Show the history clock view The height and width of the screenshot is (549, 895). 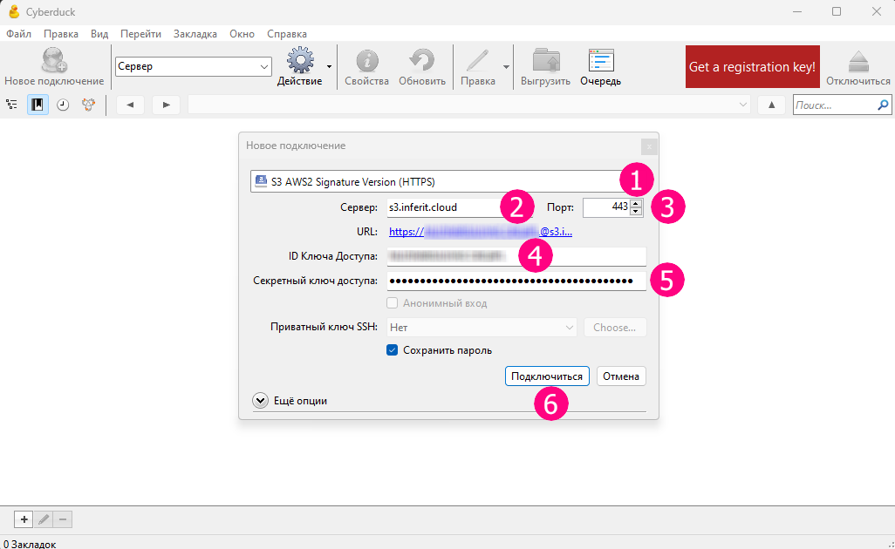tap(63, 105)
